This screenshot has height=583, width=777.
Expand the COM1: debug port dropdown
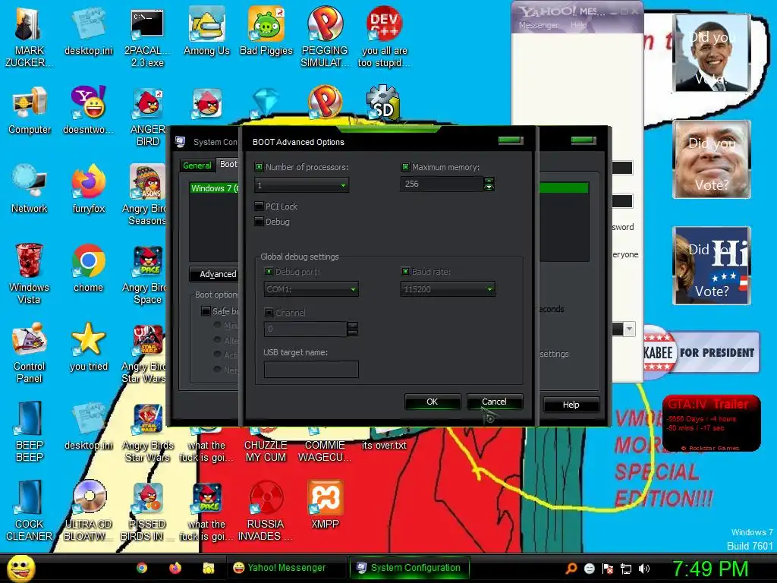[353, 289]
